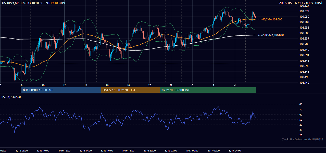The image size is (326, 153).
Task: Click hour tick 22 under the price chart
Action: (x=171, y=85)
